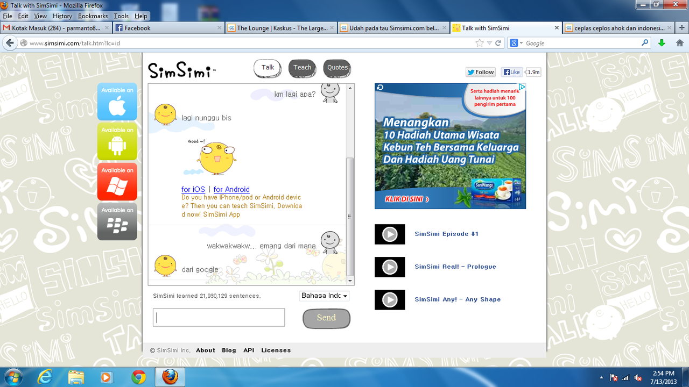Open the Windows Start button
This screenshot has width=689, height=387.
tap(12, 377)
